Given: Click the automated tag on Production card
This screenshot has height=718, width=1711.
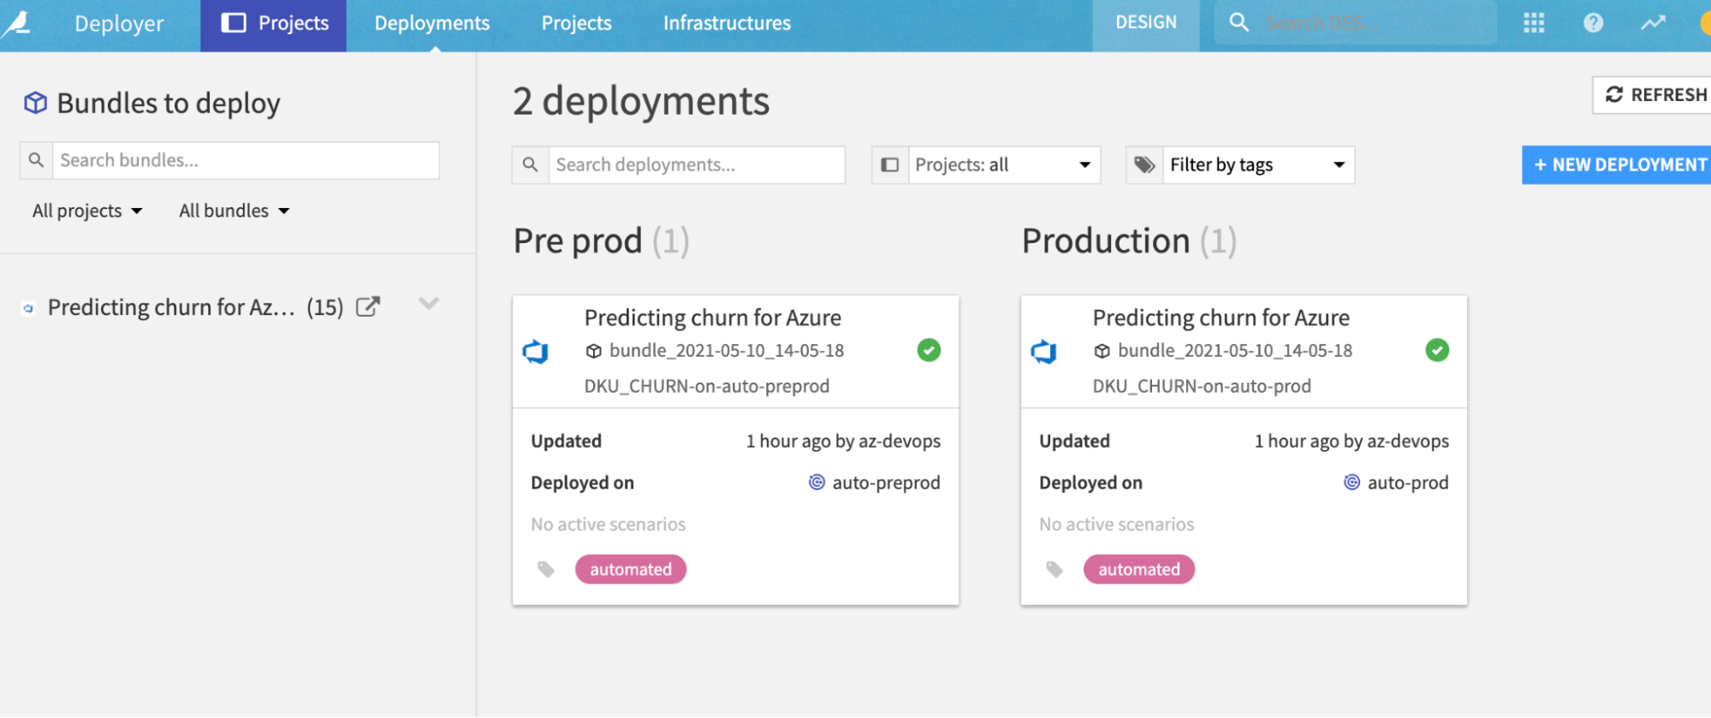Looking at the screenshot, I should pos(1139,569).
